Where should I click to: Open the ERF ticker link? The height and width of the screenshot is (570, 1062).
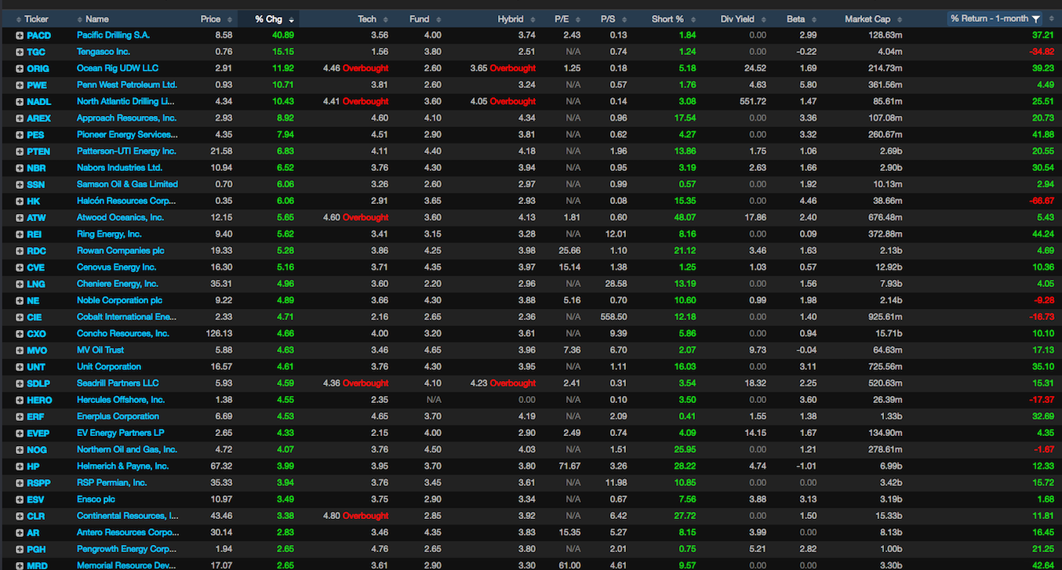click(35, 417)
